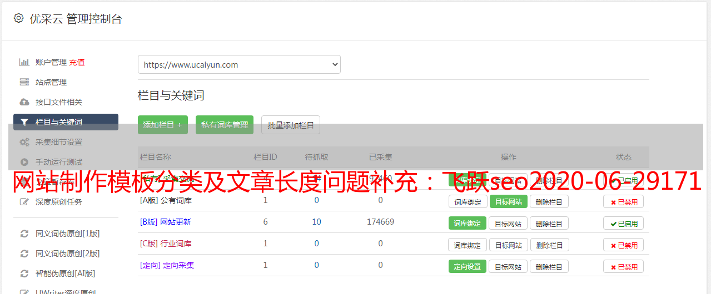
Task: Click the 已采集 value 174669
Action: tap(380, 222)
